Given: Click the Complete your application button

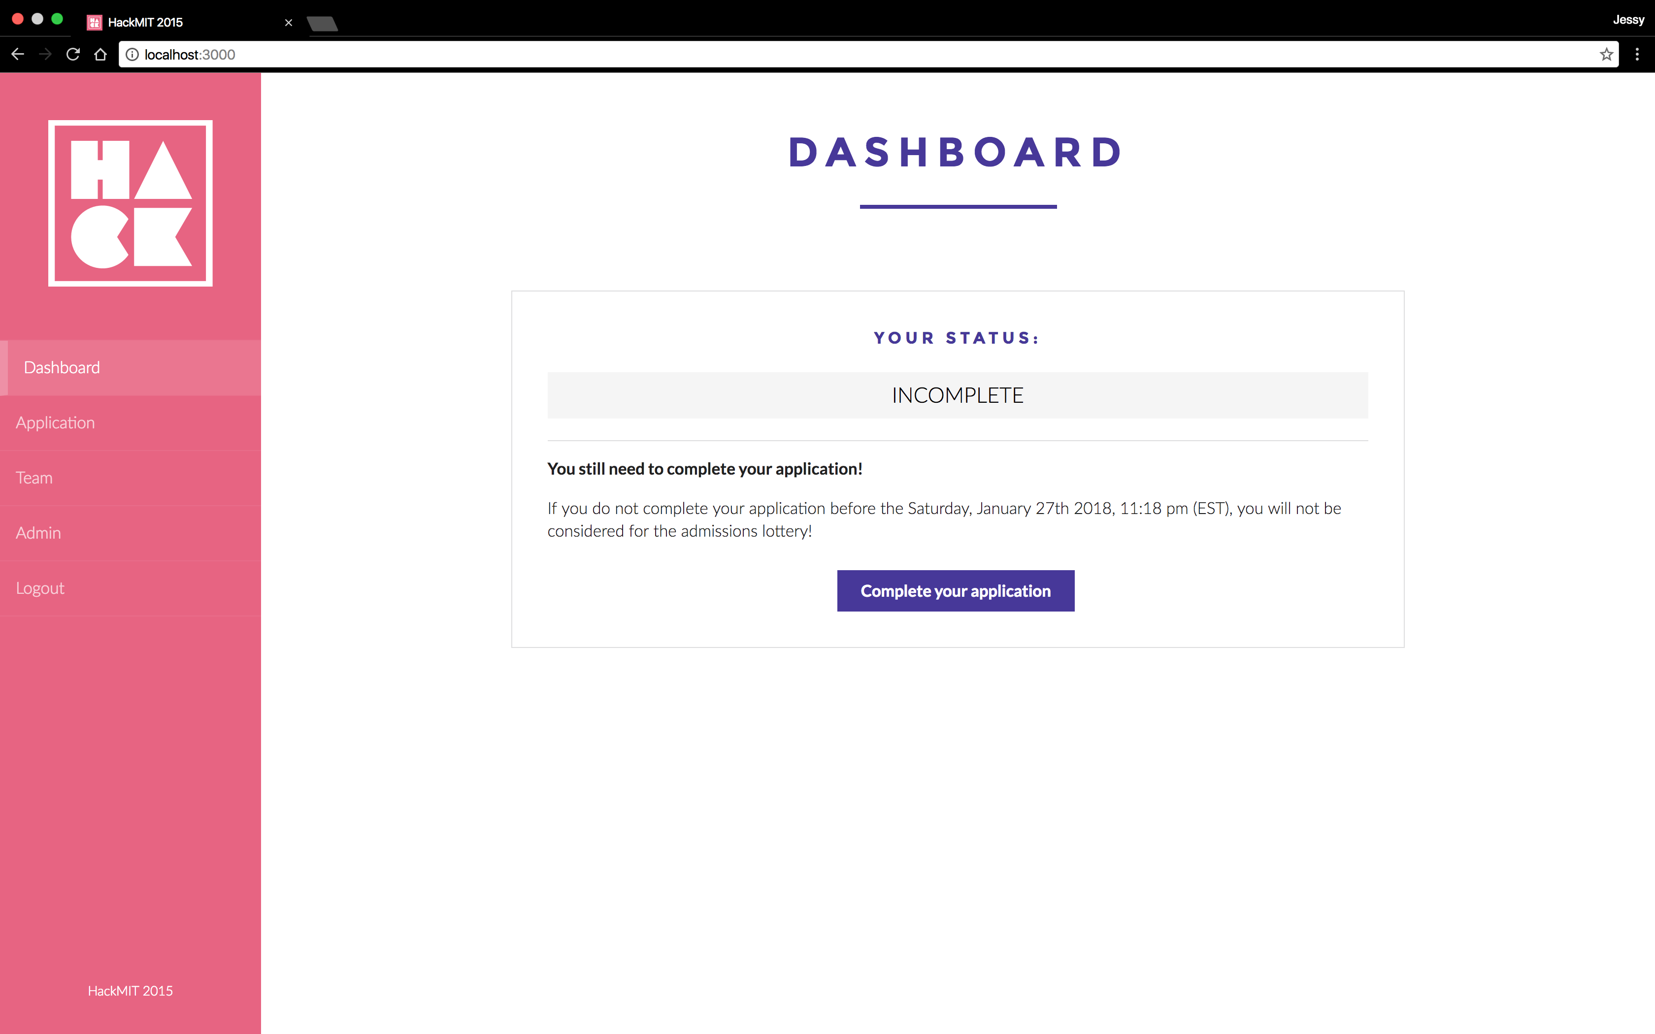Looking at the screenshot, I should [956, 590].
